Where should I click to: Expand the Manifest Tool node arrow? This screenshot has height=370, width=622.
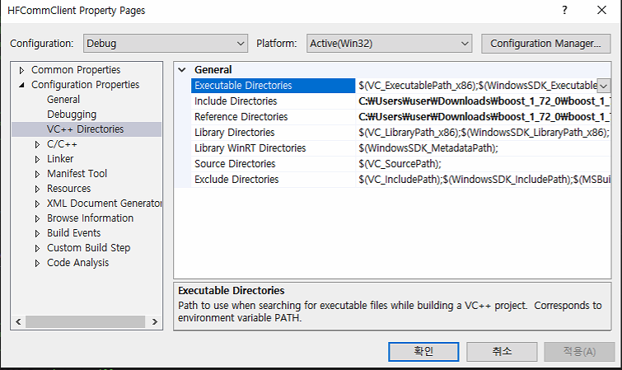[37, 174]
